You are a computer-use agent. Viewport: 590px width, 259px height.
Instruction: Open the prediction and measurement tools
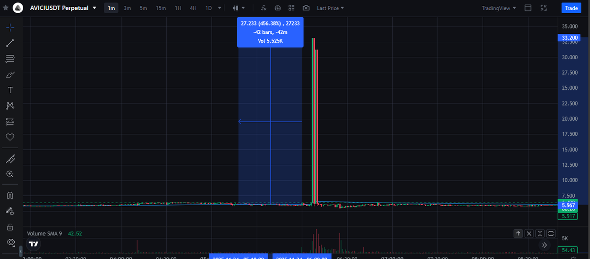pyautogui.click(x=10, y=122)
